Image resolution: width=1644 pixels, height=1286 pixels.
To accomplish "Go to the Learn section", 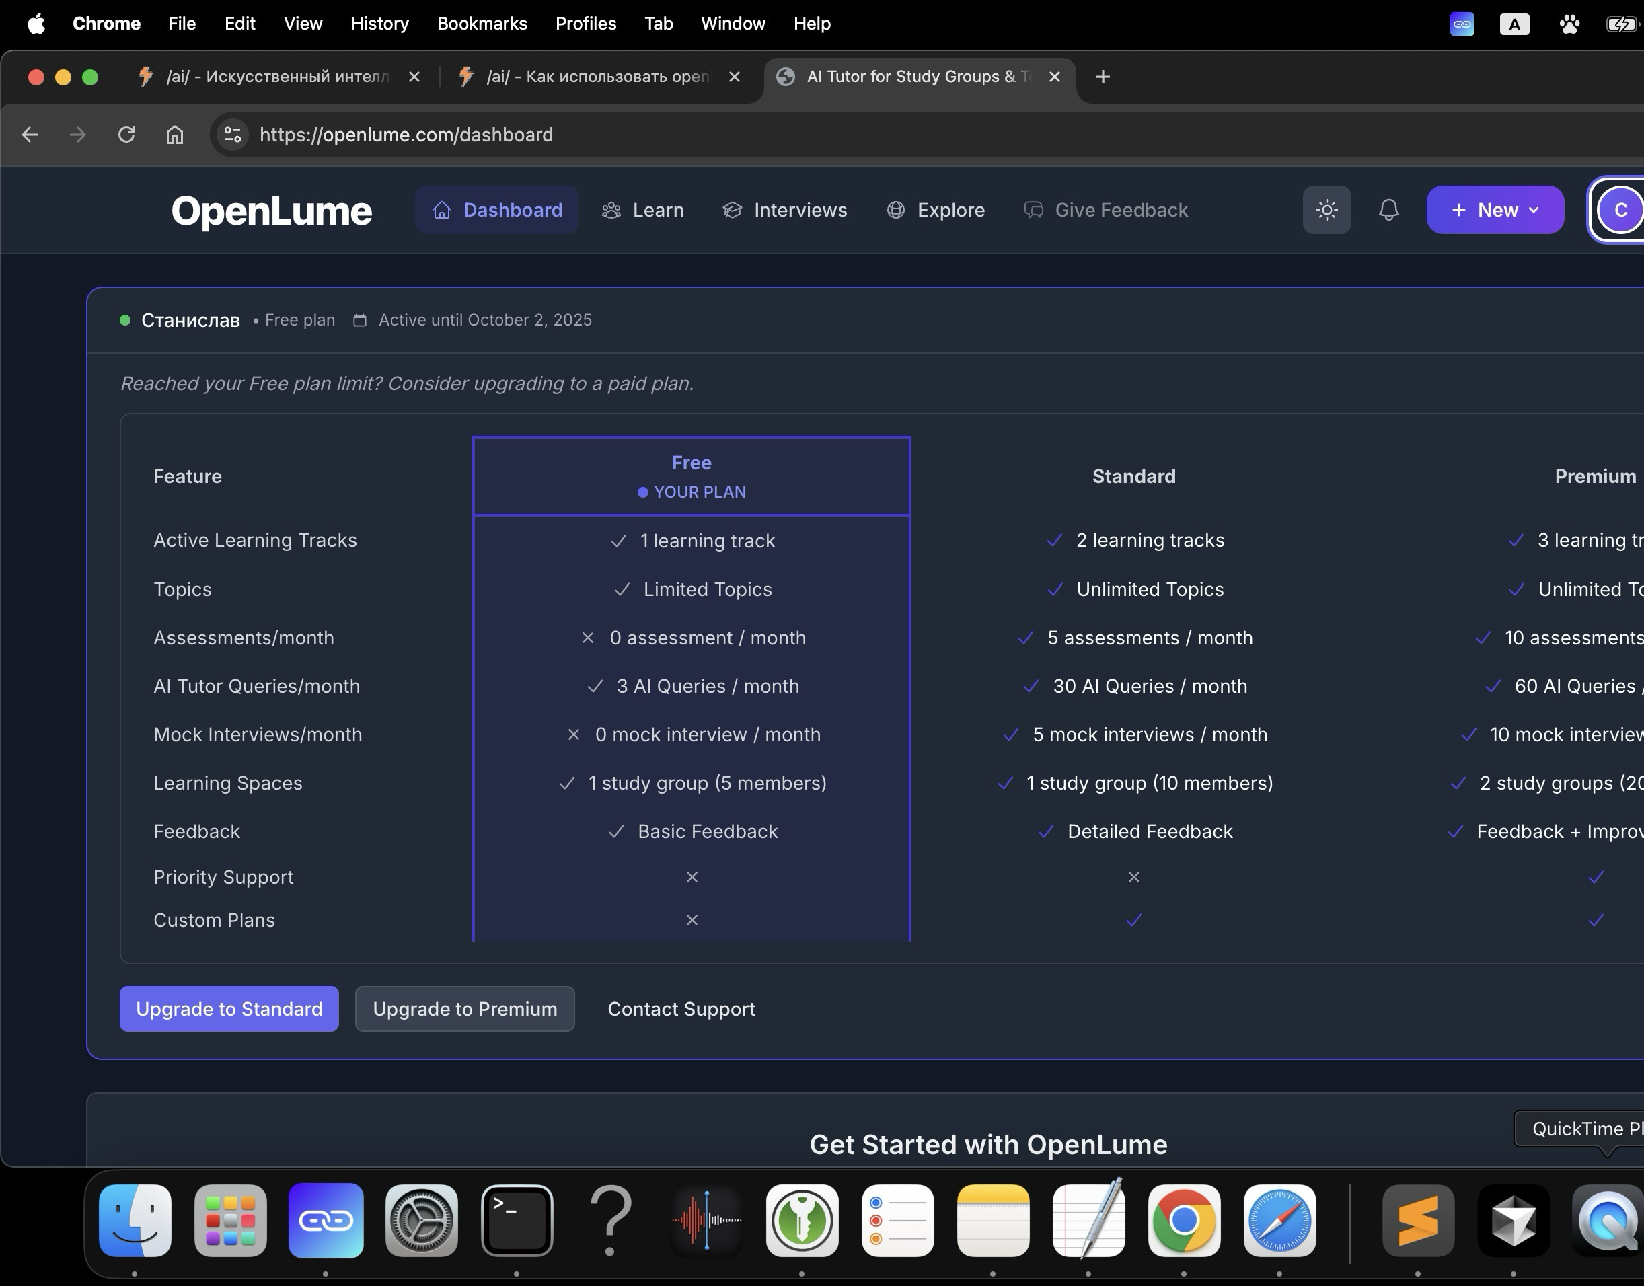I will tap(643, 210).
